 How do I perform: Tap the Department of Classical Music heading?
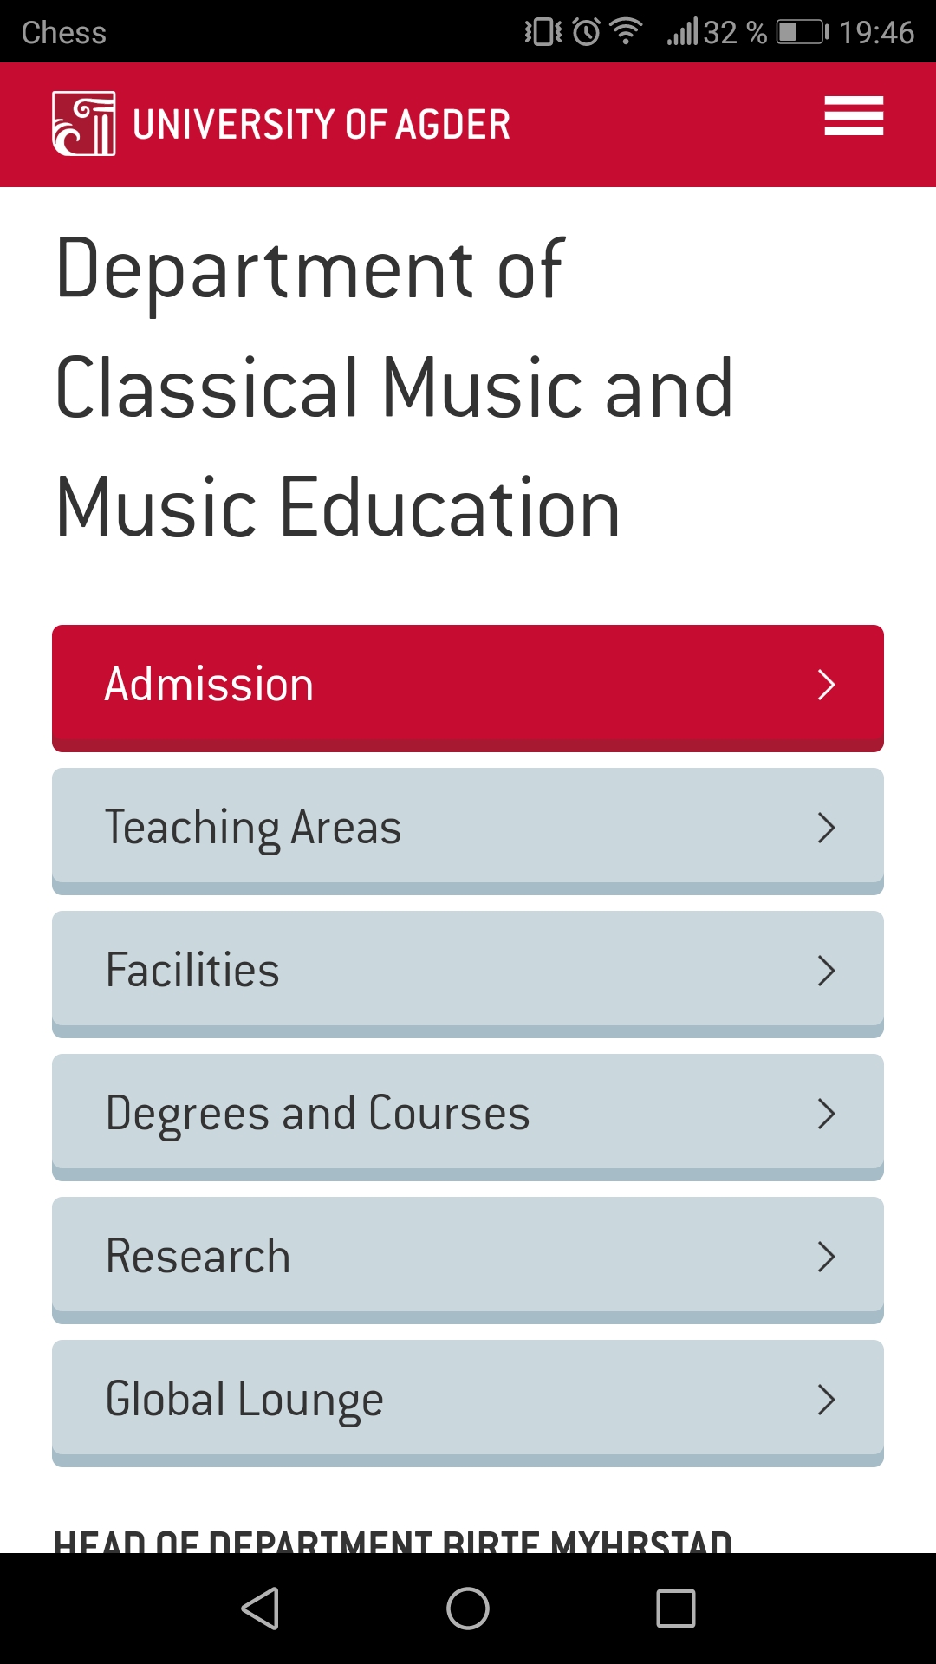[x=394, y=387]
